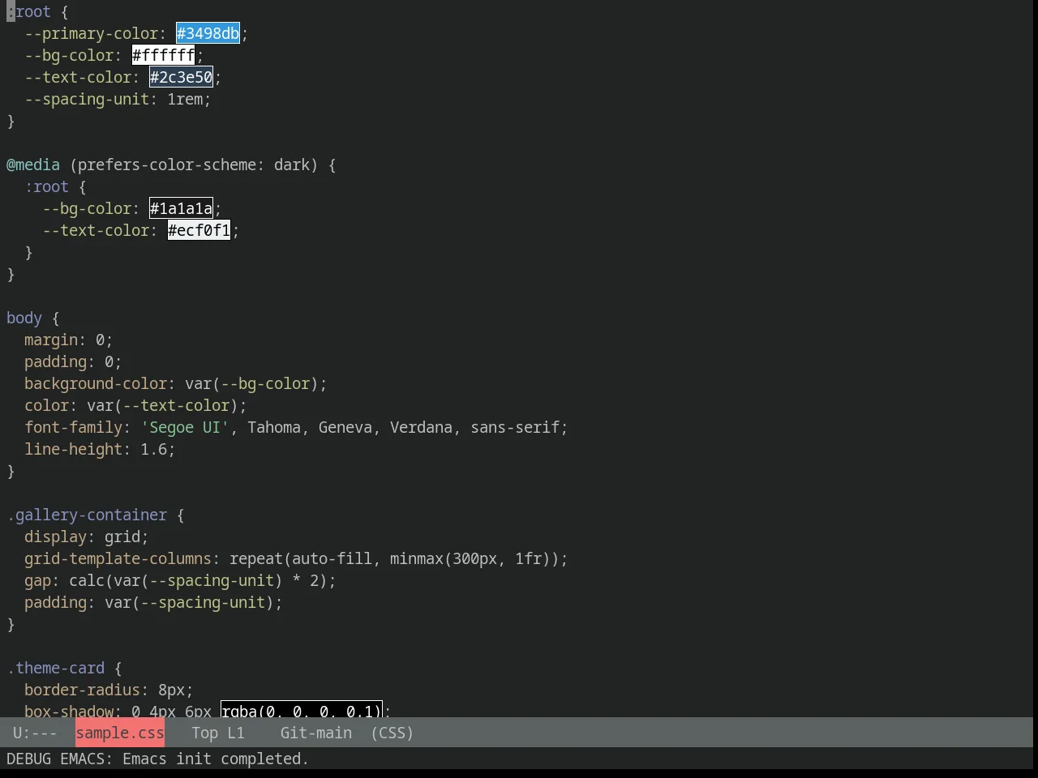Click on 'prefers-color-scheme: dark' text
Screen dimensions: 1038x778
[194, 165]
